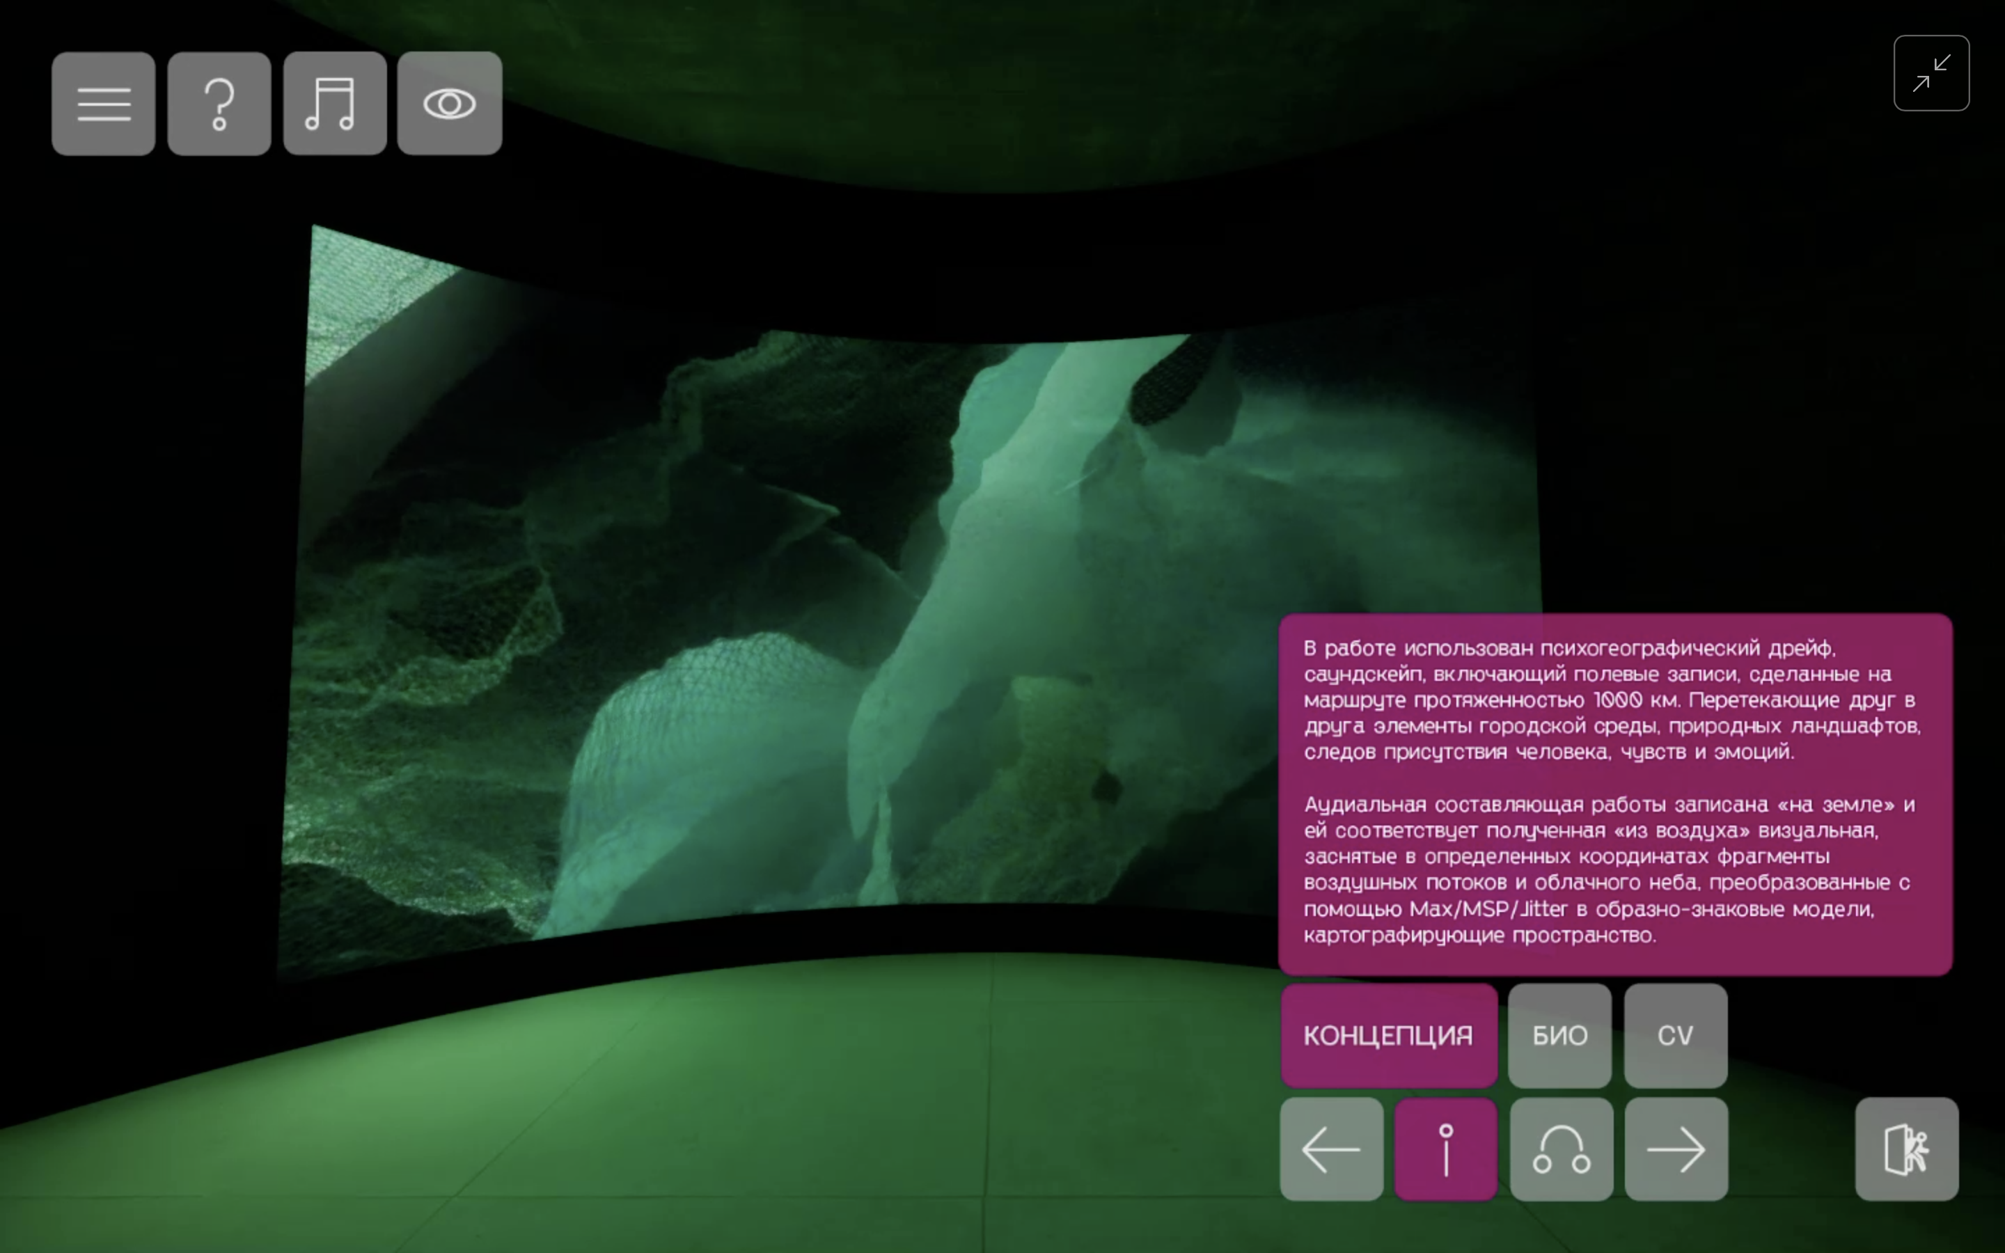This screenshot has width=2005, height=1253.
Task: Click the dark wall left of the projection
Action: (141, 580)
